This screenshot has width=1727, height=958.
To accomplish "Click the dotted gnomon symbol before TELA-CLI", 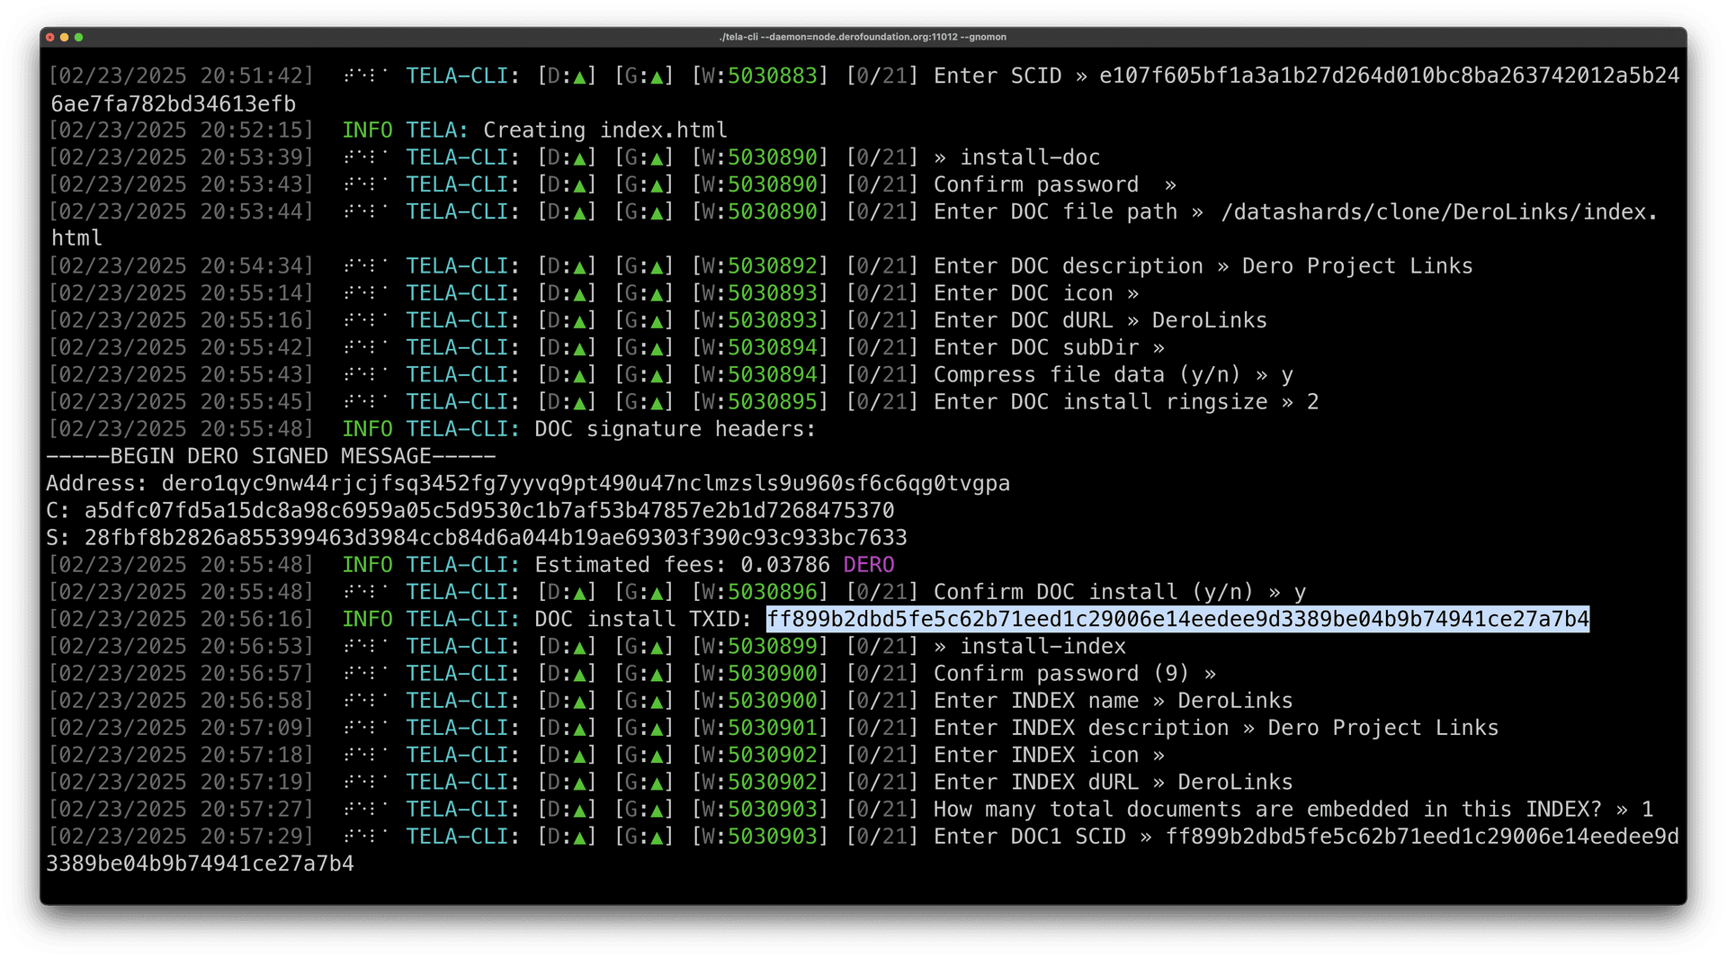I will point(364,76).
